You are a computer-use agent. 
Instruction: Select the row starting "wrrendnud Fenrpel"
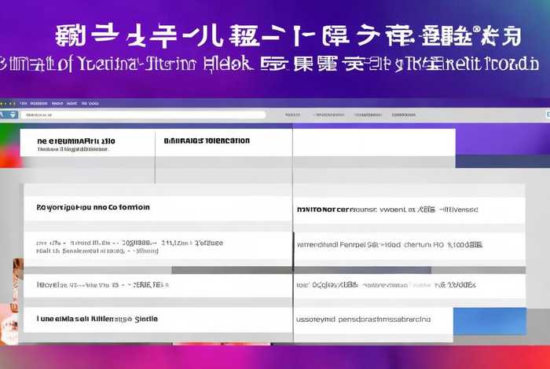pyautogui.click(x=409, y=245)
